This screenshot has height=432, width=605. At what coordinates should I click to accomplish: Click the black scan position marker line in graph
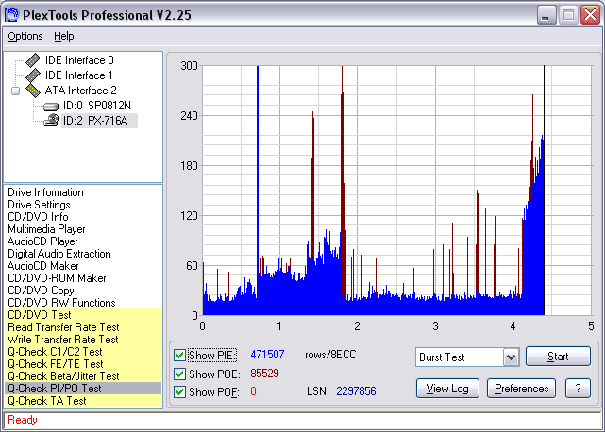click(544, 191)
